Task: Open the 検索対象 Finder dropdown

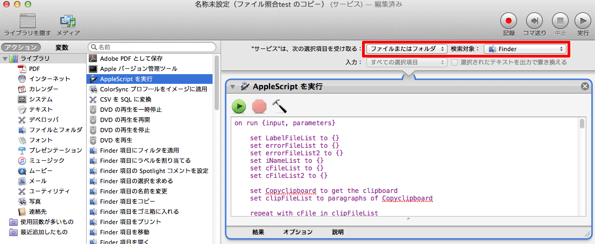Action: pyautogui.click(x=525, y=49)
